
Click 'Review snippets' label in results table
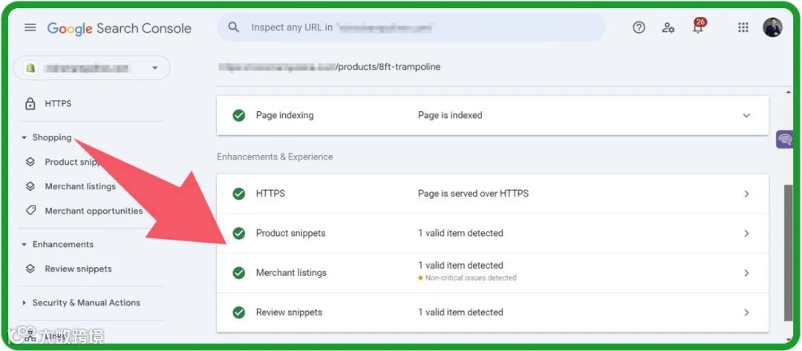point(289,312)
